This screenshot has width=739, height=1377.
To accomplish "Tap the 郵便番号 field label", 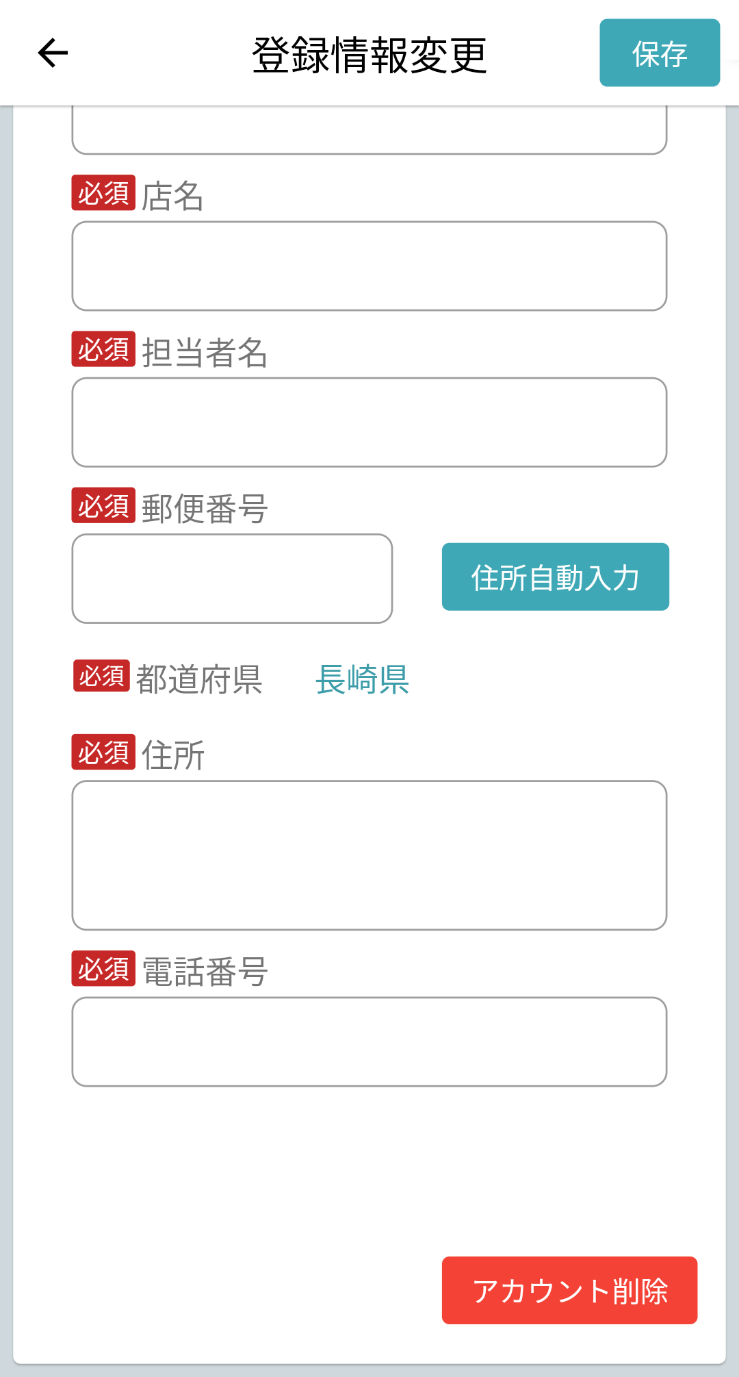I will click(x=204, y=509).
